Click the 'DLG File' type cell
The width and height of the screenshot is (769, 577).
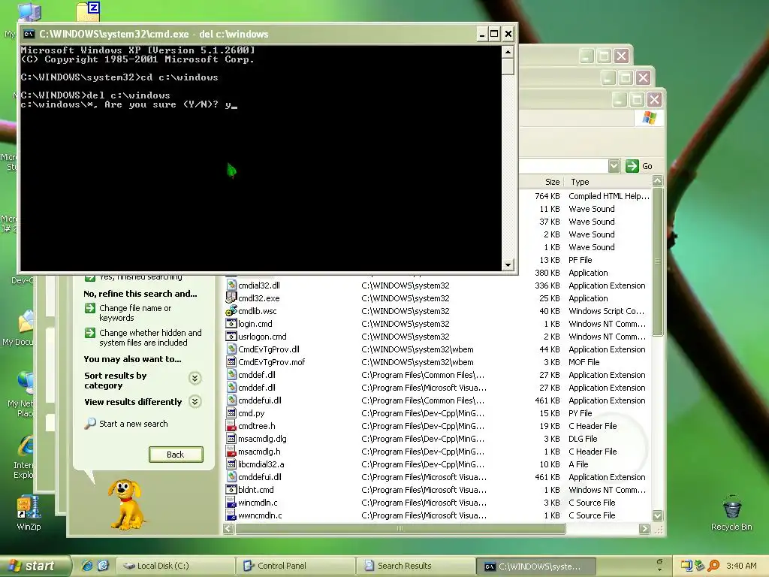[x=583, y=439]
